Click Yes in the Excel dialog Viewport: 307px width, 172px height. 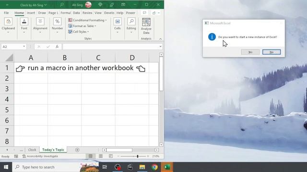250,52
